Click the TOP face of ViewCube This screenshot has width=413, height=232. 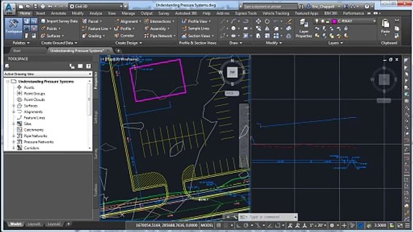click(x=232, y=72)
